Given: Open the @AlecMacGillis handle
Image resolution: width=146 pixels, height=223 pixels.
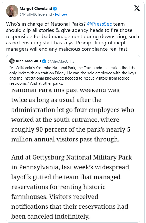Looking at the screenshot, I should [x=61, y=61].
